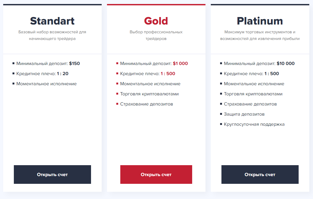Select the Standart plan heading
Viewport: 313px width, 199px height.
click(52, 21)
